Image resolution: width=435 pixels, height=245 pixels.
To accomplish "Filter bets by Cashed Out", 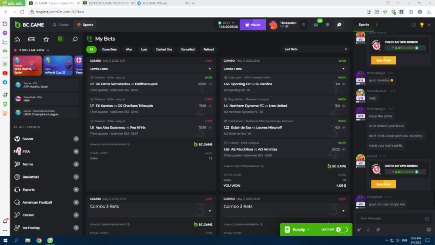I will (164, 49).
